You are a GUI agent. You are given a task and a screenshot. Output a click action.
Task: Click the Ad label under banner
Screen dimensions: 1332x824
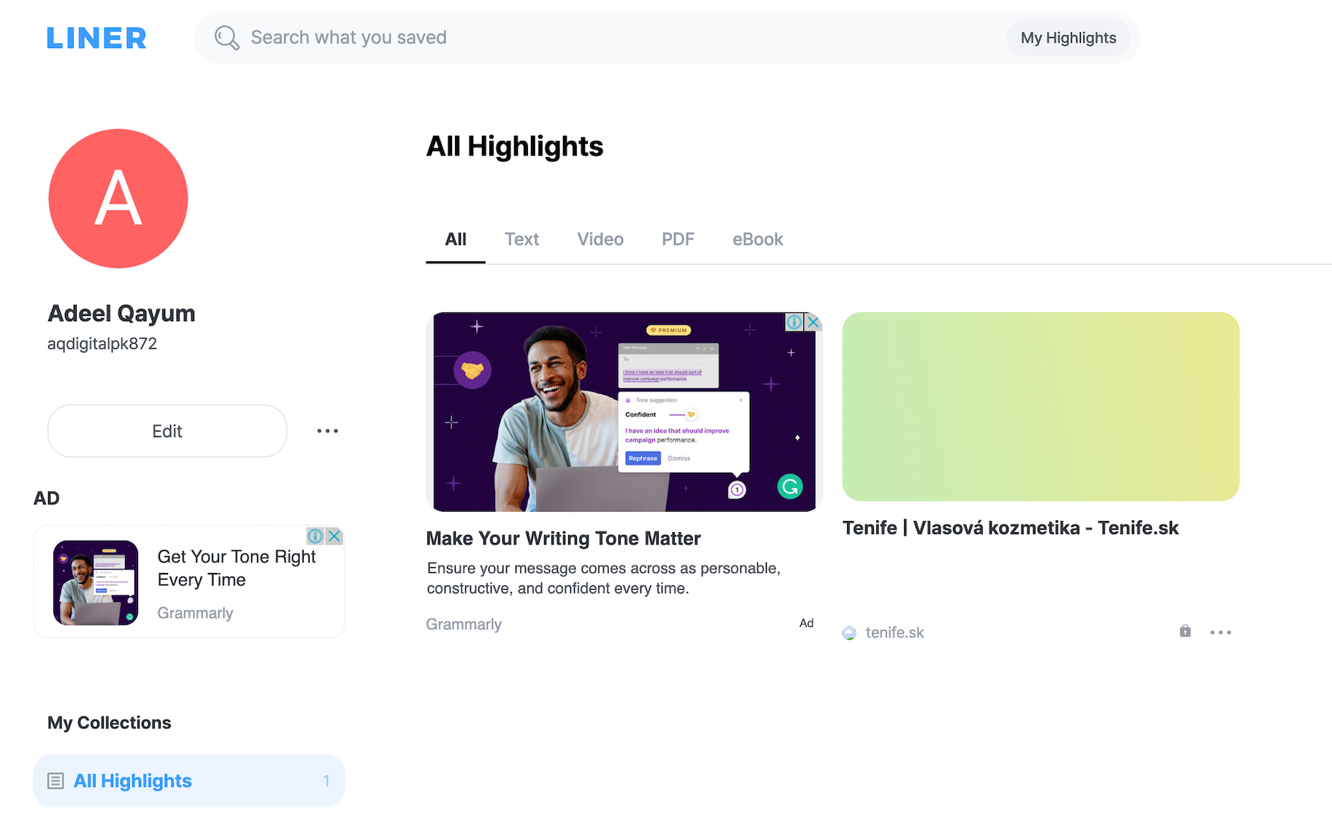806,623
